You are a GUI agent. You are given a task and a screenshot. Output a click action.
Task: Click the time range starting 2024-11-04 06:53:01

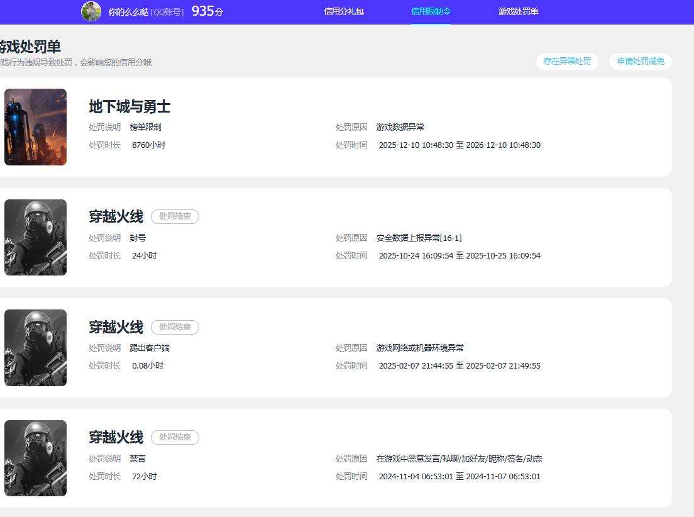460,476
